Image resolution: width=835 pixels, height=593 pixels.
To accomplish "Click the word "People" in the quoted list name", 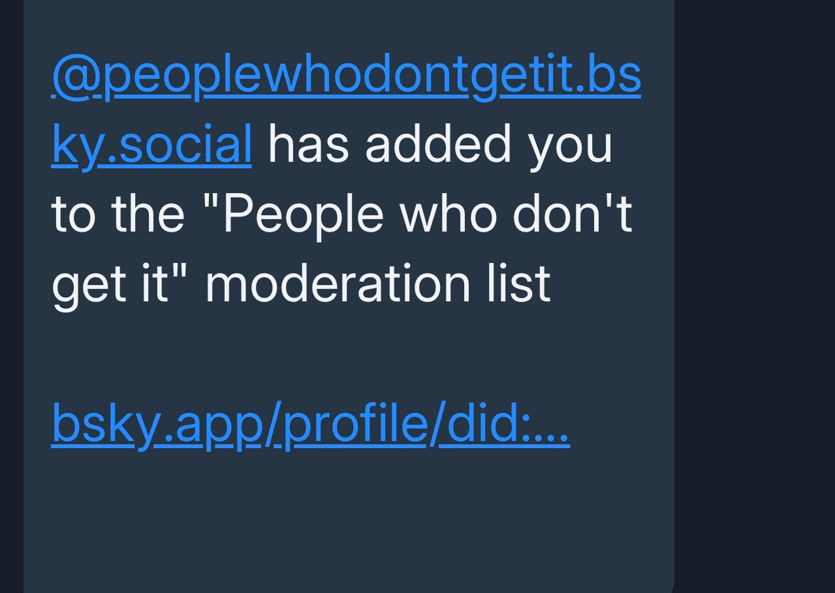I will 302,214.
